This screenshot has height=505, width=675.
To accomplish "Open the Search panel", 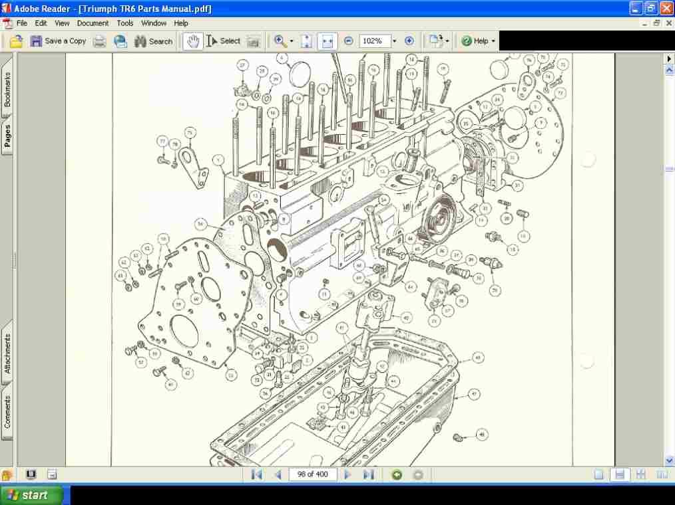I will click(152, 41).
